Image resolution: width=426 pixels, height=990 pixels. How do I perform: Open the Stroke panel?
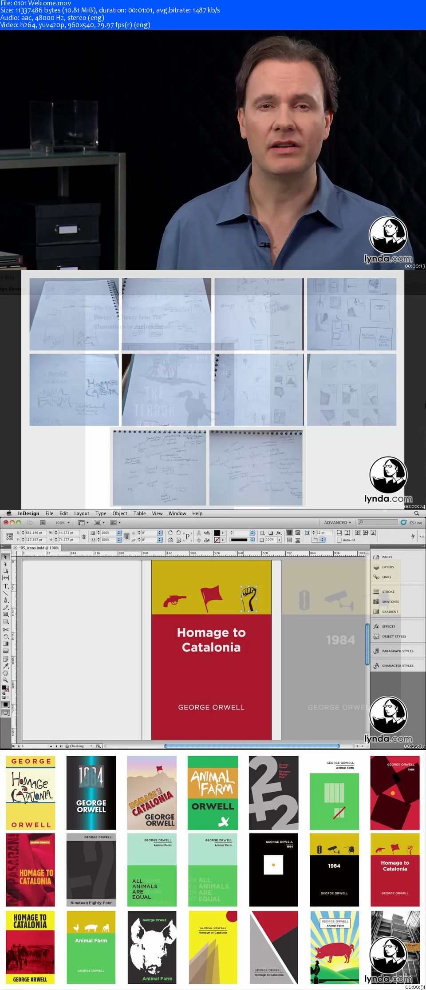click(x=384, y=592)
